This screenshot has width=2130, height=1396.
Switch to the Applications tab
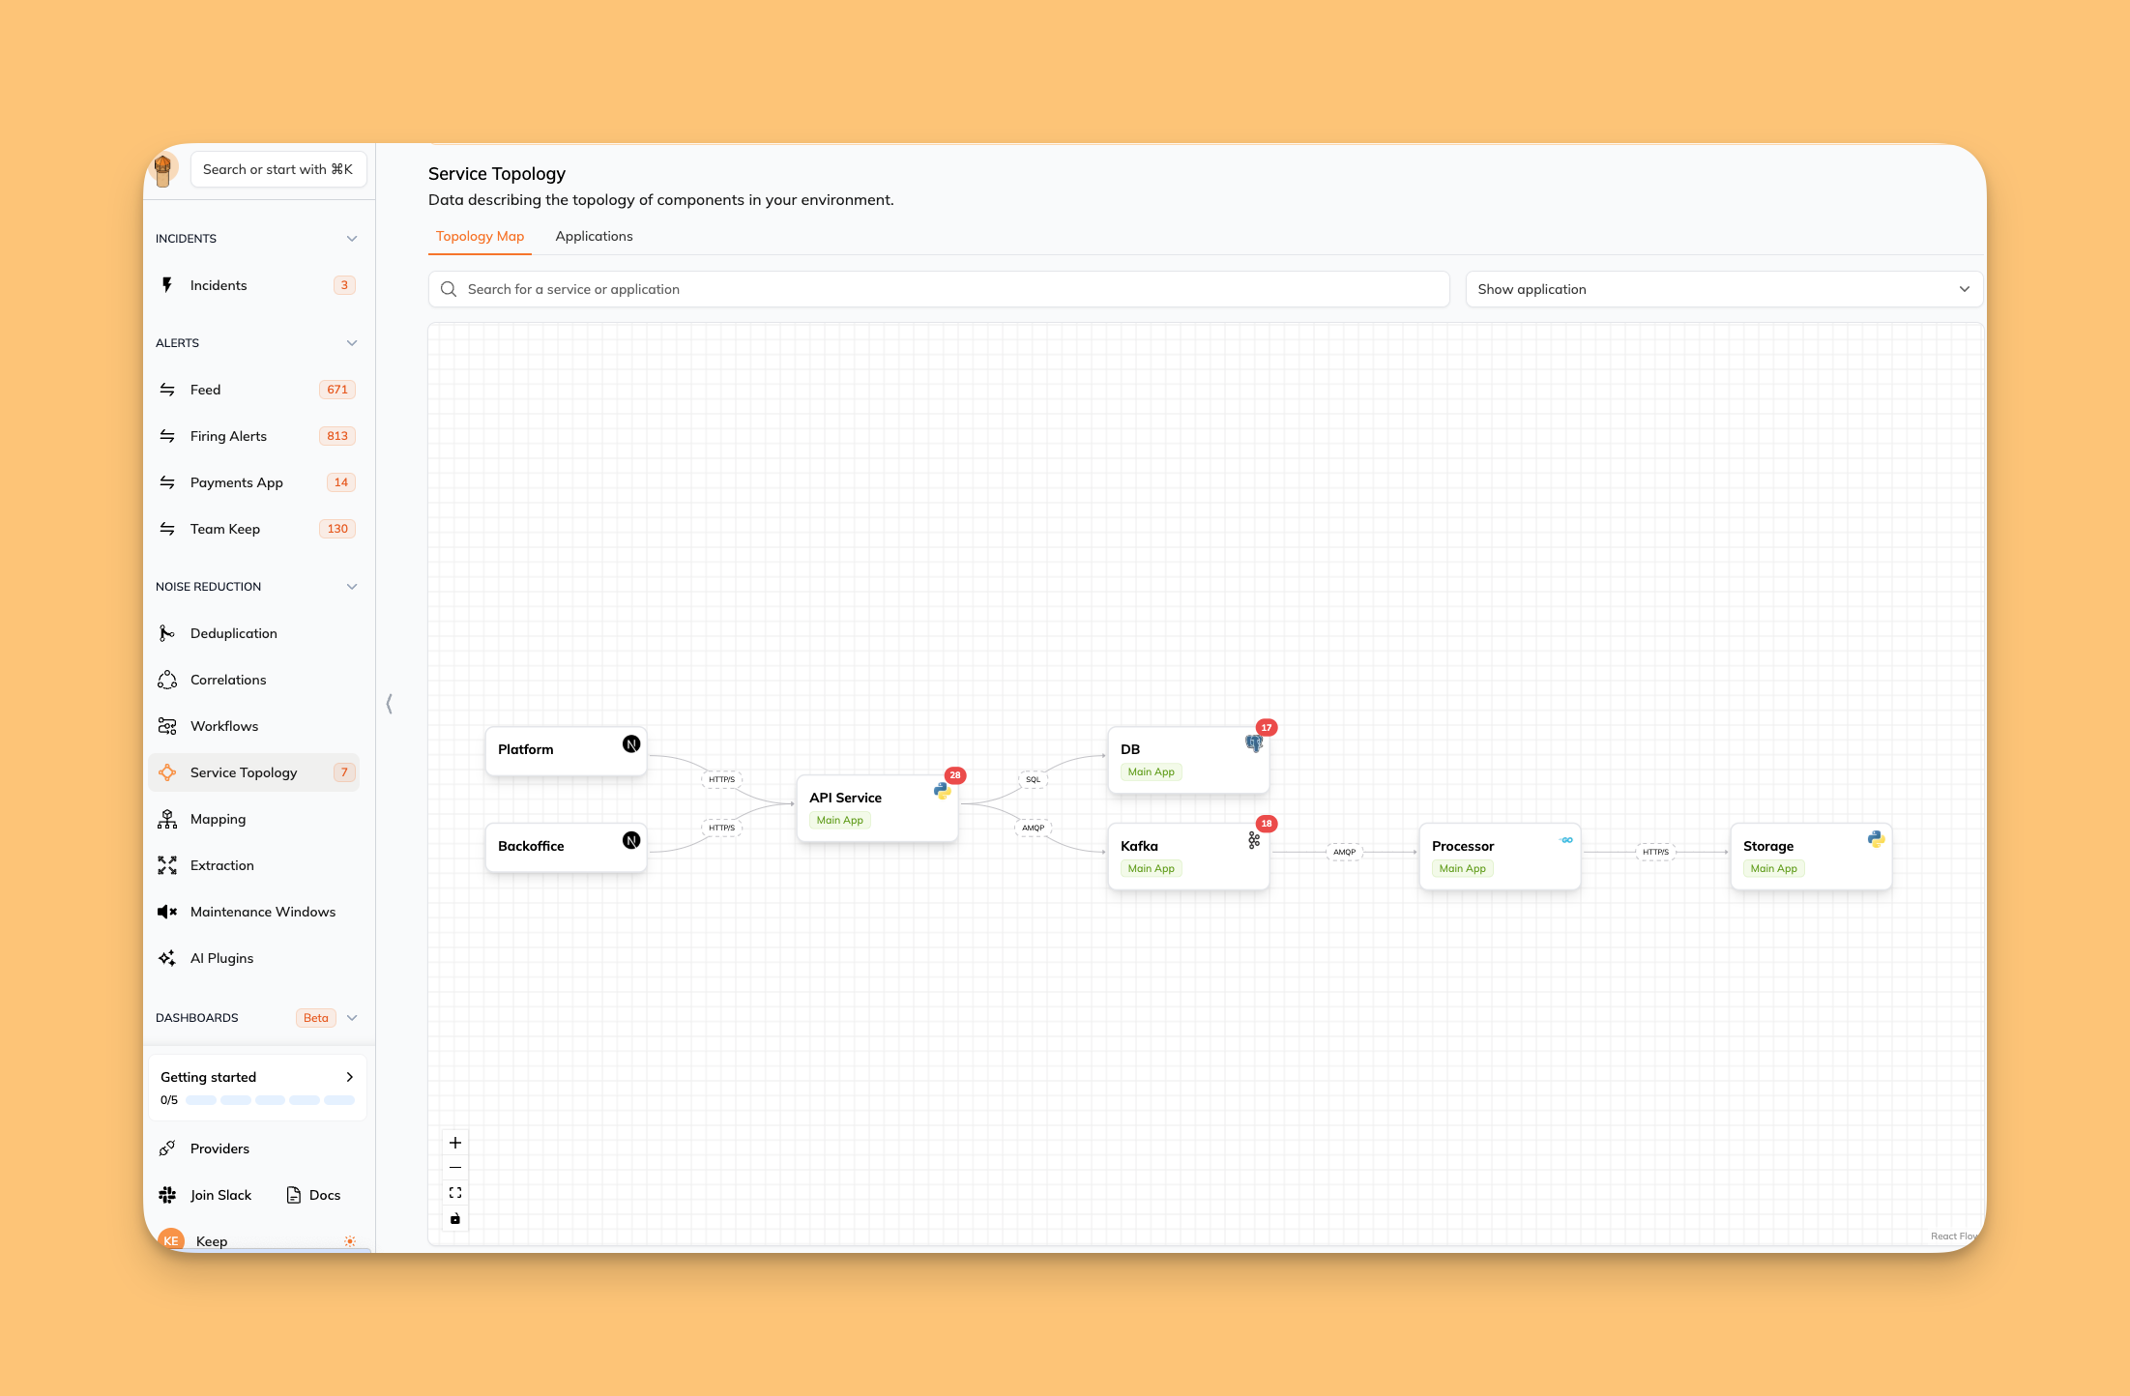coord(594,236)
